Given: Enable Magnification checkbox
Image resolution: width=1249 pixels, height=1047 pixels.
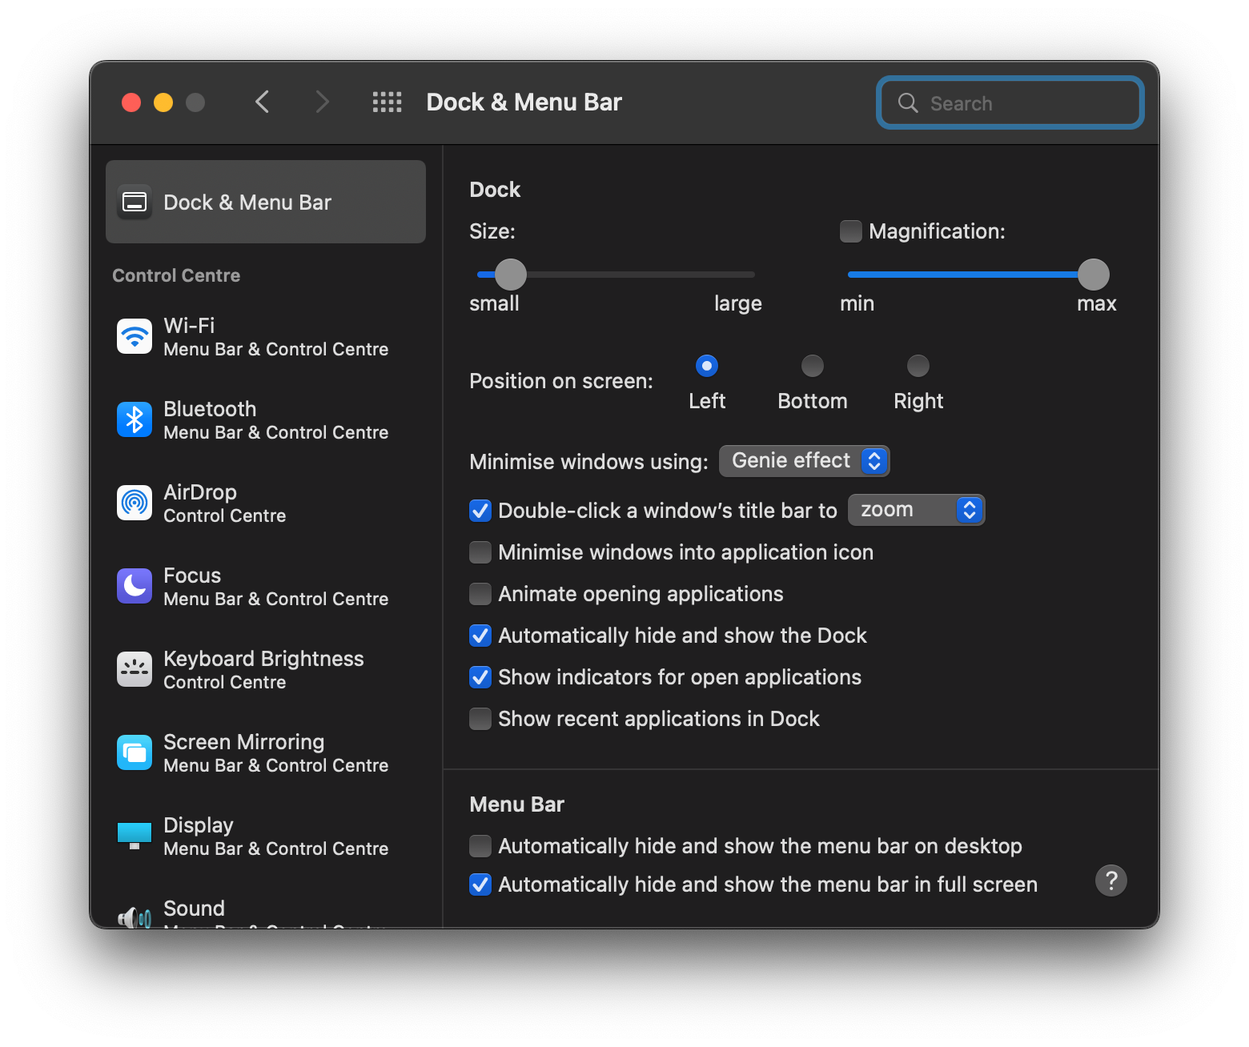Looking at the screenshot, I should point(850,231).
